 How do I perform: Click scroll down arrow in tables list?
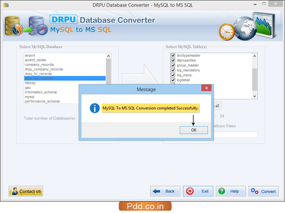pyautogui.click(x=255, y=96)
